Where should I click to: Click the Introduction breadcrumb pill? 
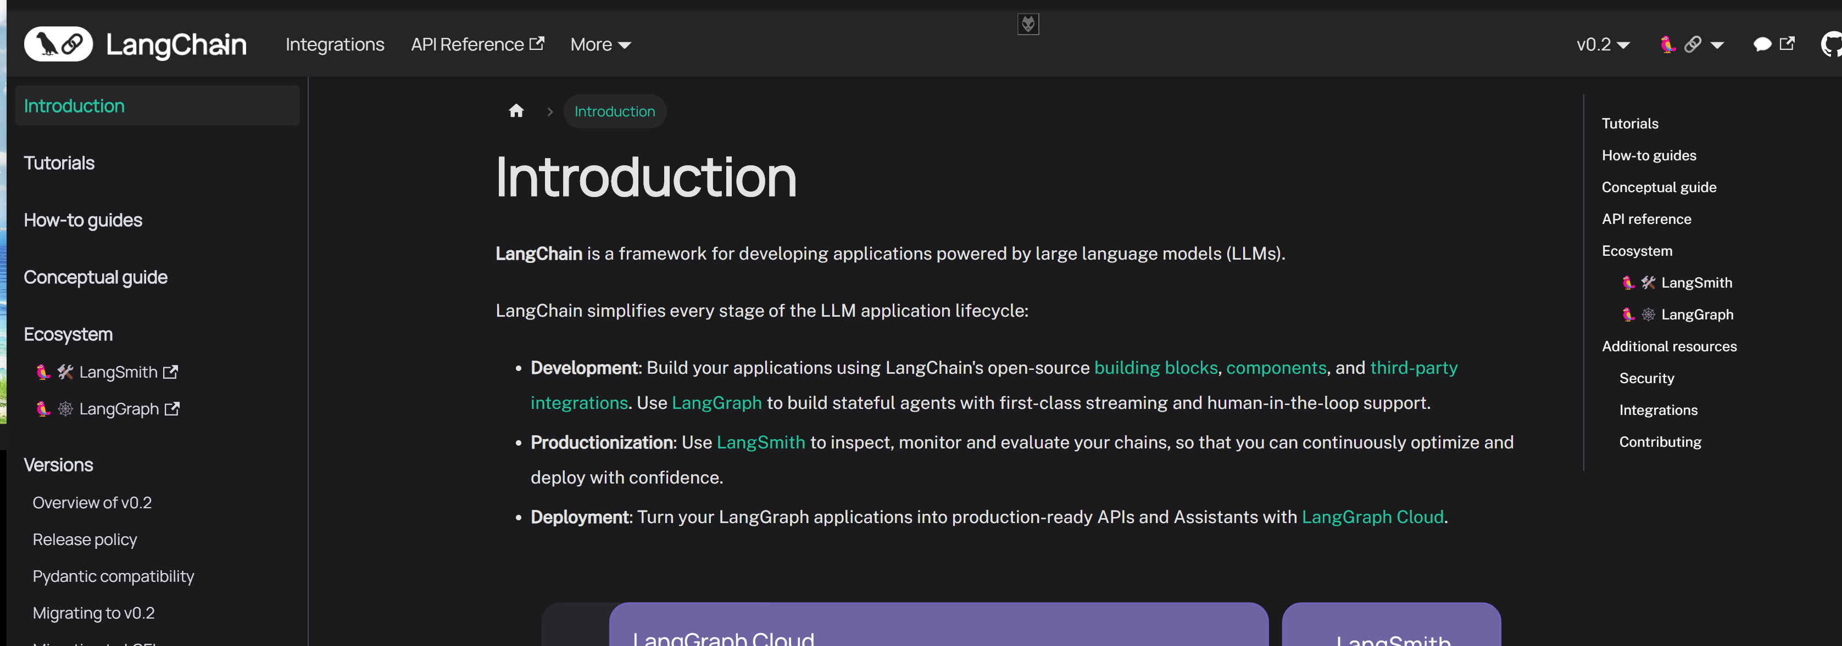click(x=615, y=111)
